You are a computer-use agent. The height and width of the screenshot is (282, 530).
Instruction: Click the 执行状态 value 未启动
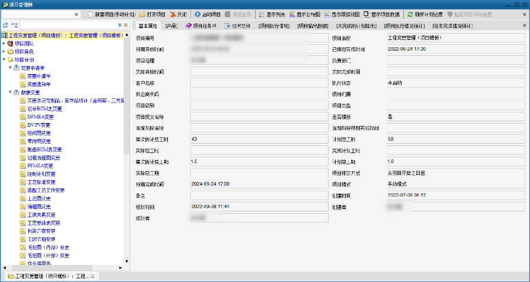(x=395, y=83)
